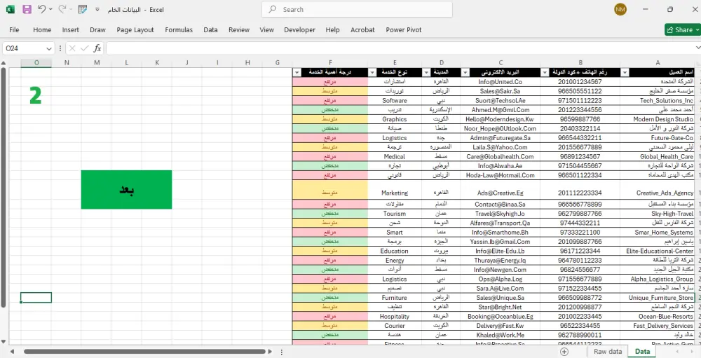Click the green Share button

pos(682,30)
